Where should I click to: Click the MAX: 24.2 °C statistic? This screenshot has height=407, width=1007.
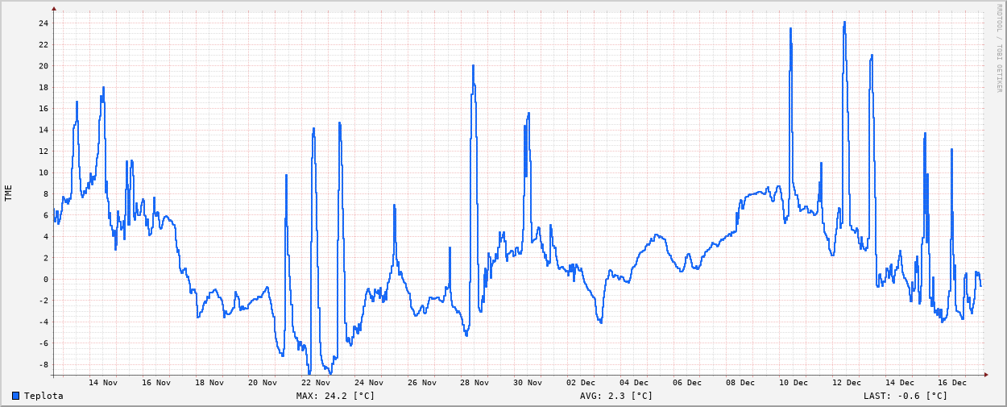point(335,396)
